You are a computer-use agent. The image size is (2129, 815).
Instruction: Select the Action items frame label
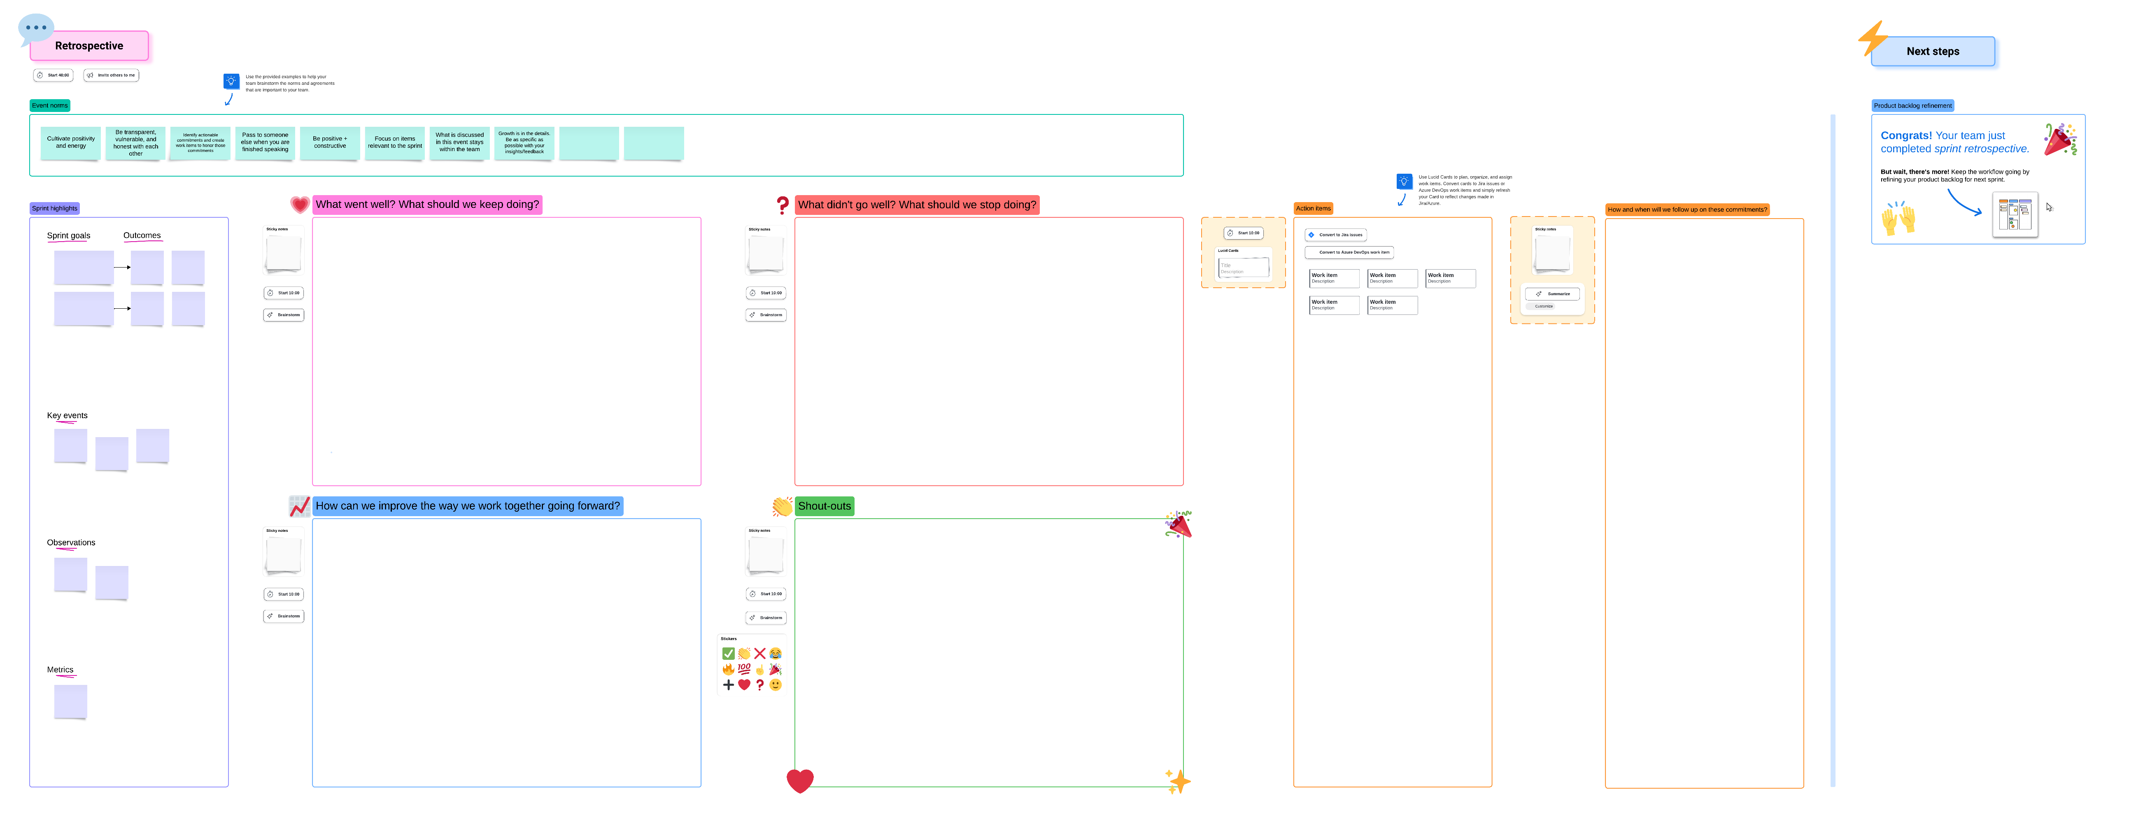[1312, 208]
